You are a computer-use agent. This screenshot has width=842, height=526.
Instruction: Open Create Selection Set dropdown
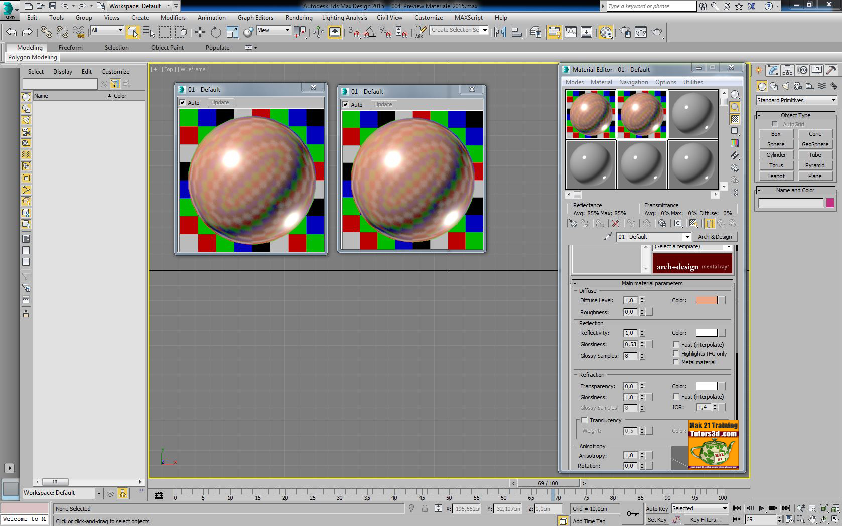tap(459, 30)
